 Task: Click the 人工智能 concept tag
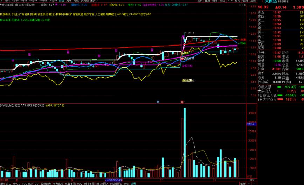[x=100, y=14]
